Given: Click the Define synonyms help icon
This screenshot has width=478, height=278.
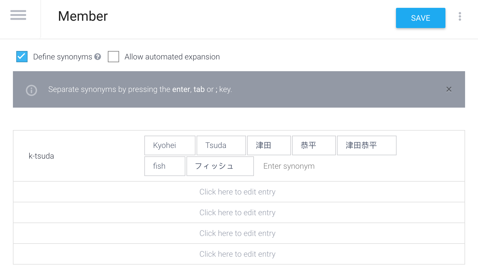Looking at the screenshot, I should pyautogui.click(x=98, y=57).
